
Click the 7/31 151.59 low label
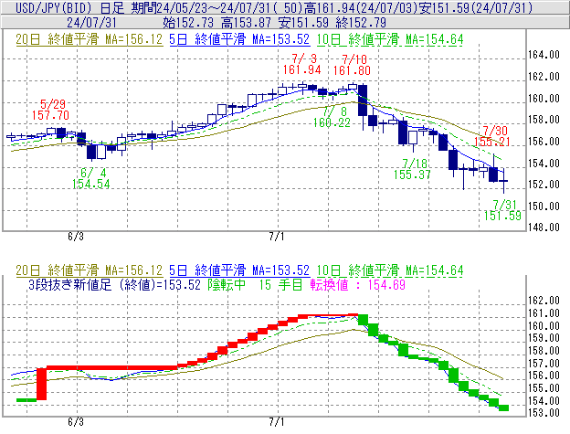tap(502, 210)
